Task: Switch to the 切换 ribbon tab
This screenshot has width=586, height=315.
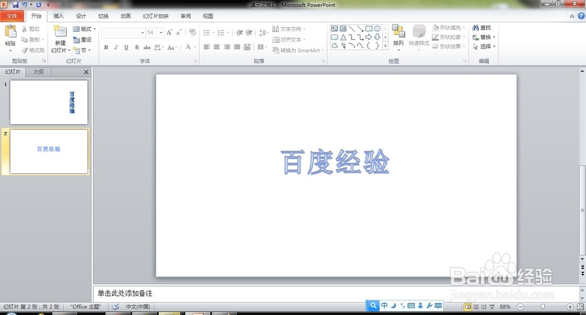Action: 103,16
